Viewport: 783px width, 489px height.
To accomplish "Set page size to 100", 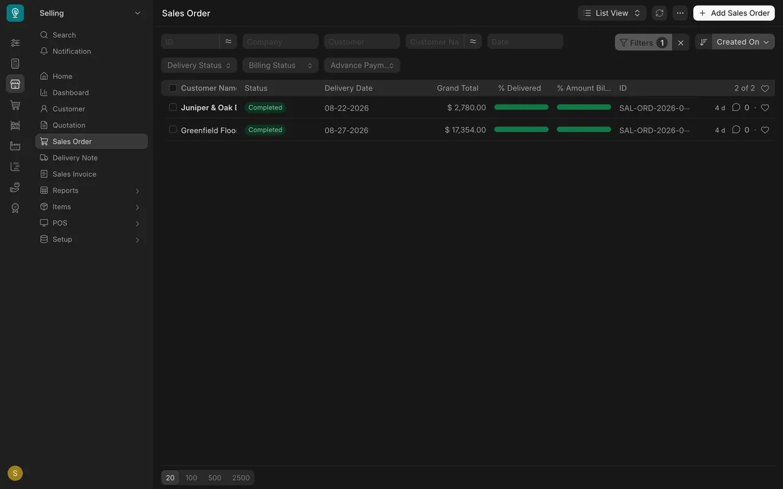I will [191, 478].
